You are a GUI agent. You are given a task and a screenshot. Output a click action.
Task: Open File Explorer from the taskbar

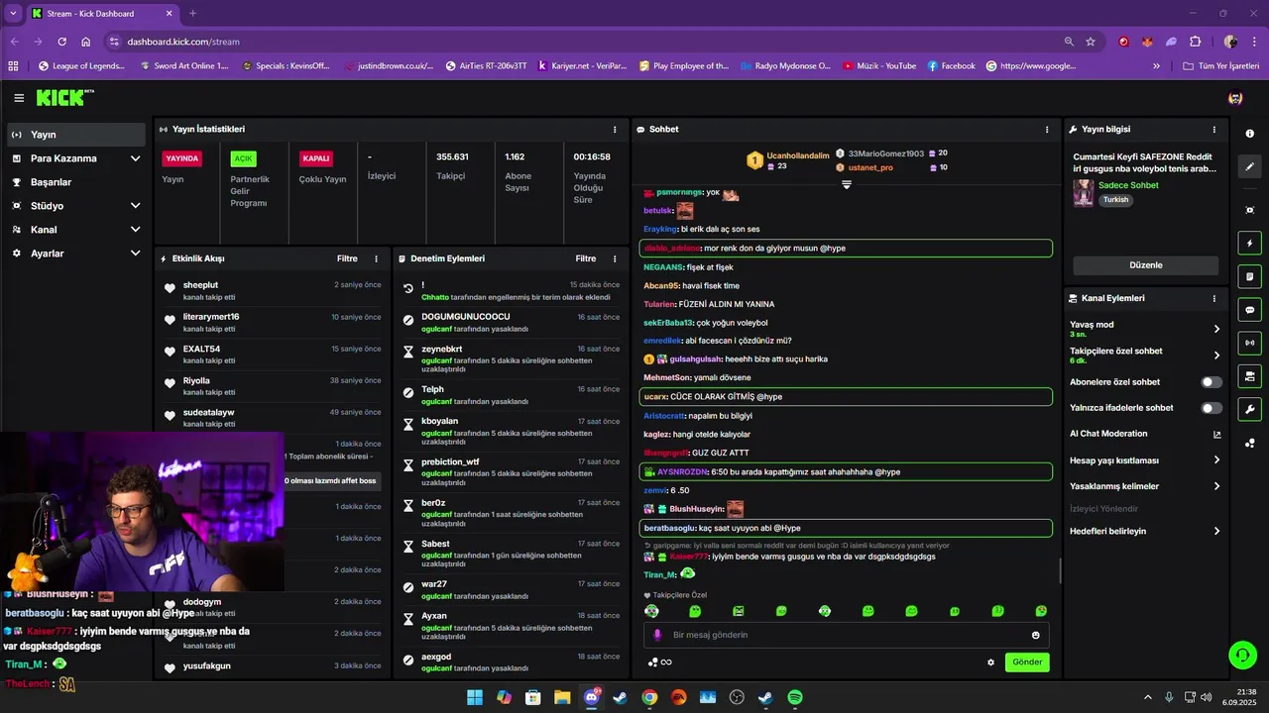(562, 697)
